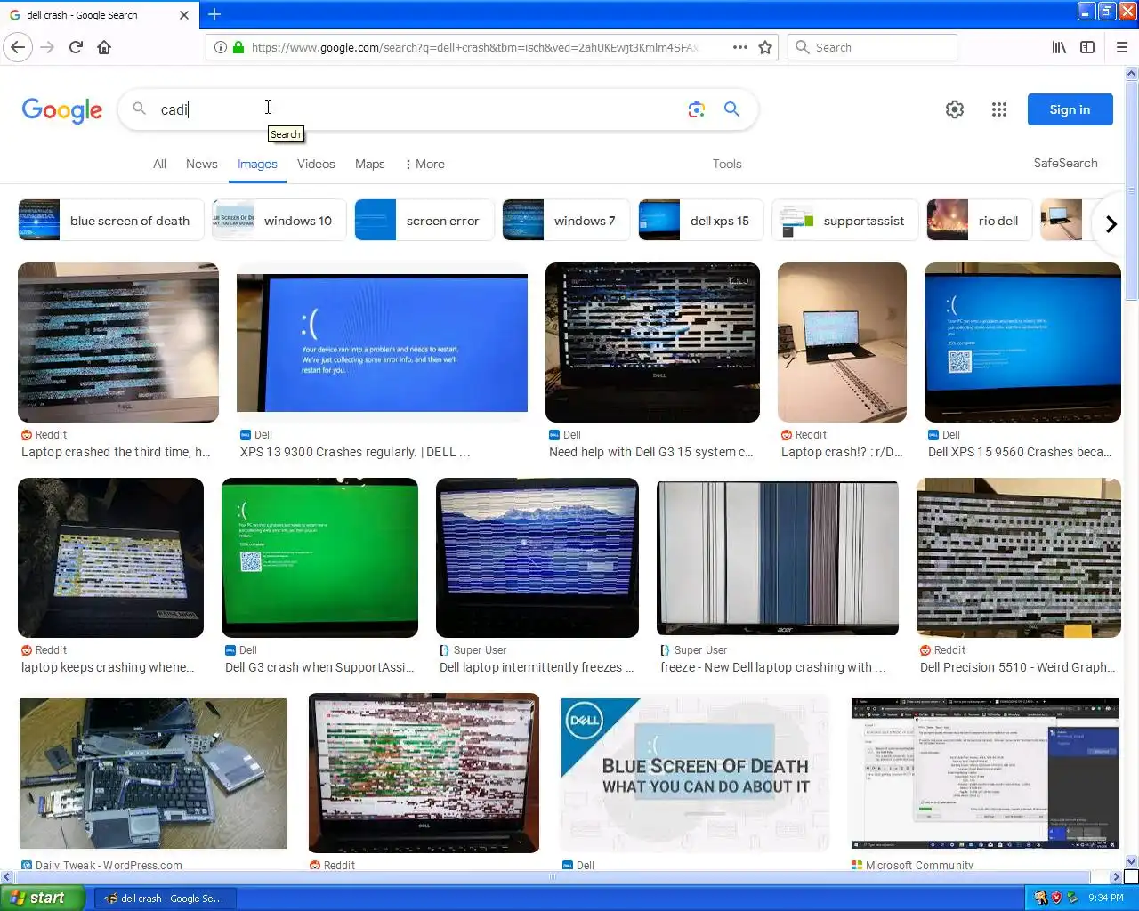Viewport: 1139px width, 911px height.
Task: Click the browser toolbar Search box
Action: pos(872,47)
